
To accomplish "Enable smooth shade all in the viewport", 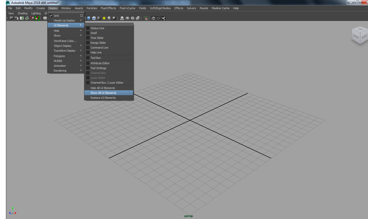I will 88,18.
